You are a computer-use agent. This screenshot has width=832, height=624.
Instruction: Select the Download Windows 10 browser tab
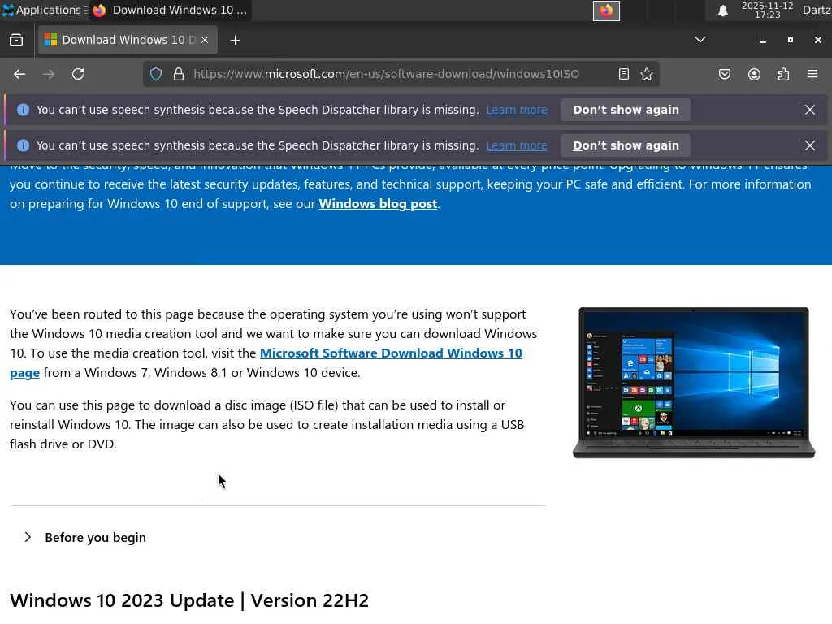(128, 41)
